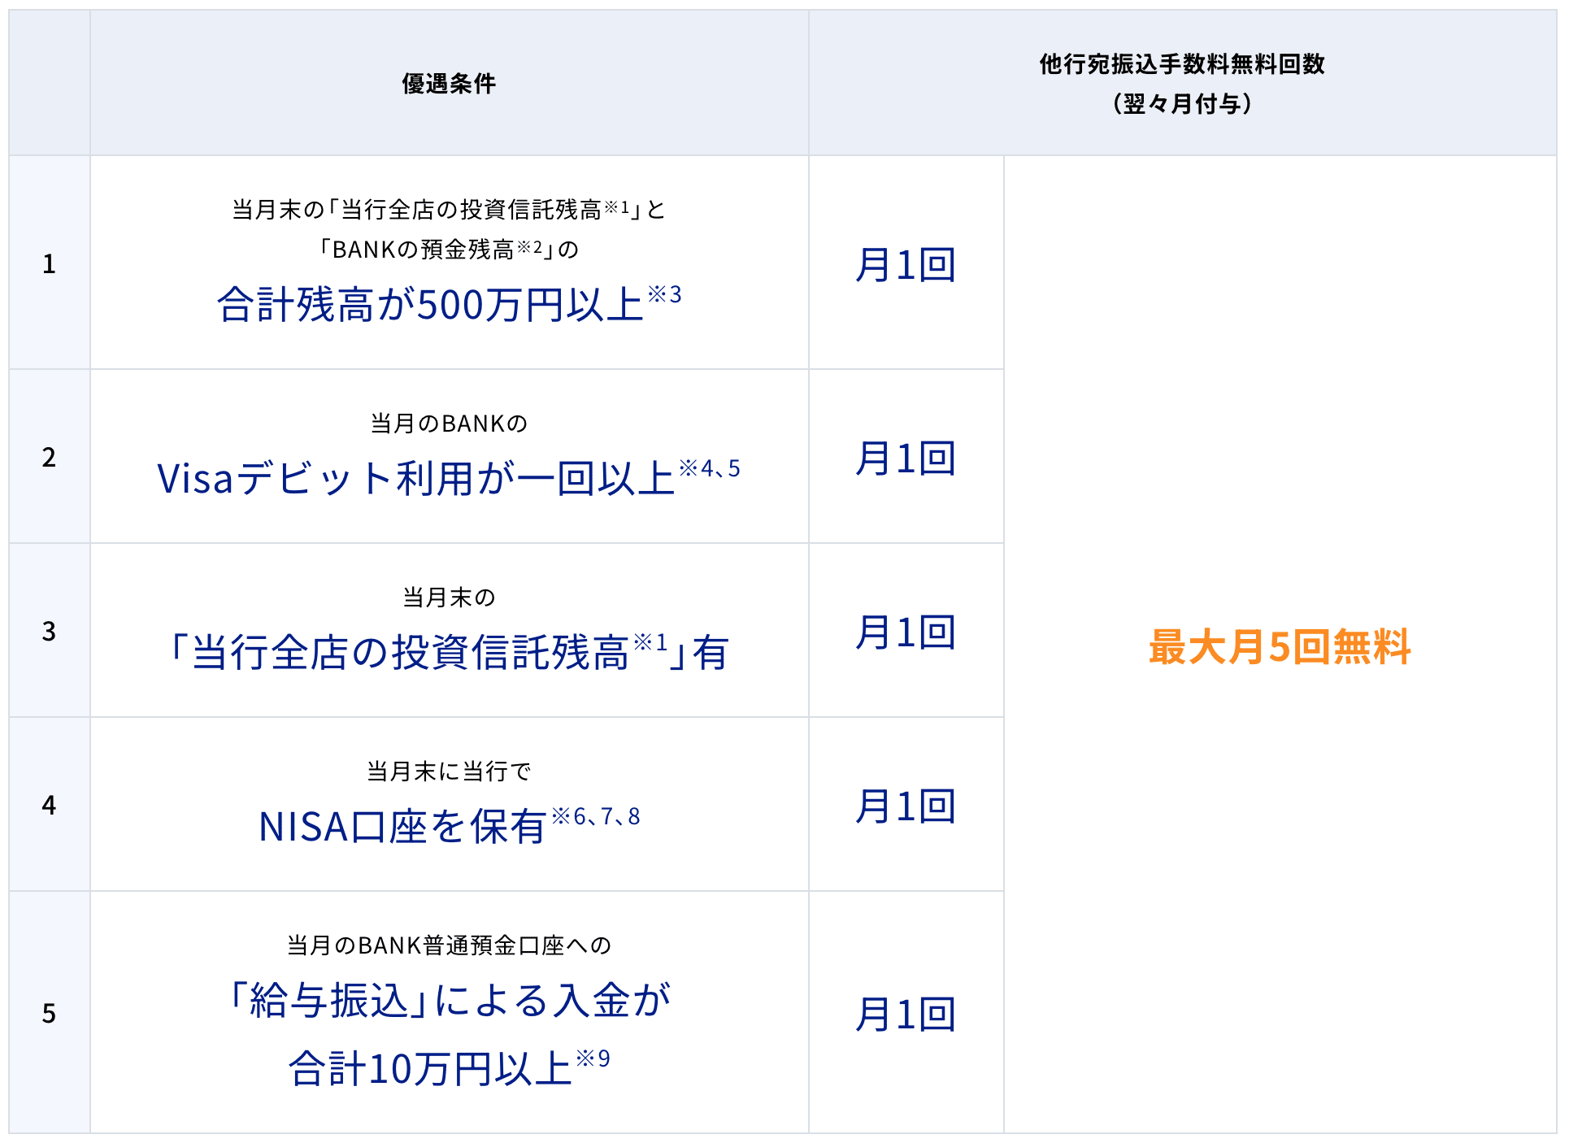Click '「BANKの預金残高※2」の' line
The image size is (1569, 1143).
tap(449, 249)
